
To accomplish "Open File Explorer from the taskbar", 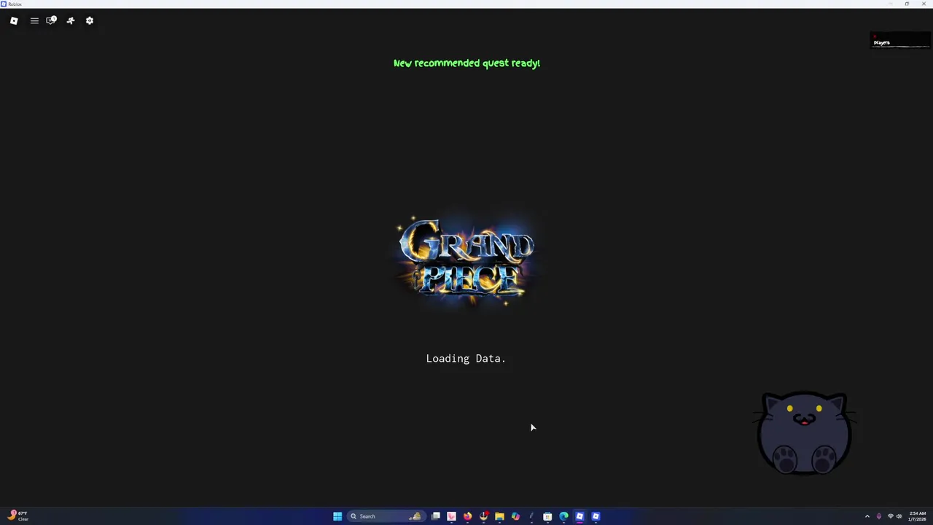I will pyautogui.click(x=499, y=516).
